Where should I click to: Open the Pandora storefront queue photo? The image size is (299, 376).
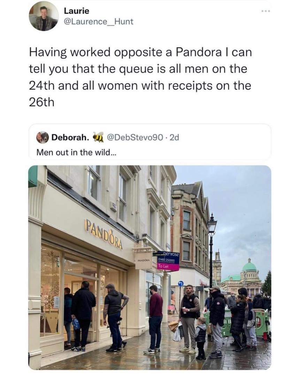(150, 267)
